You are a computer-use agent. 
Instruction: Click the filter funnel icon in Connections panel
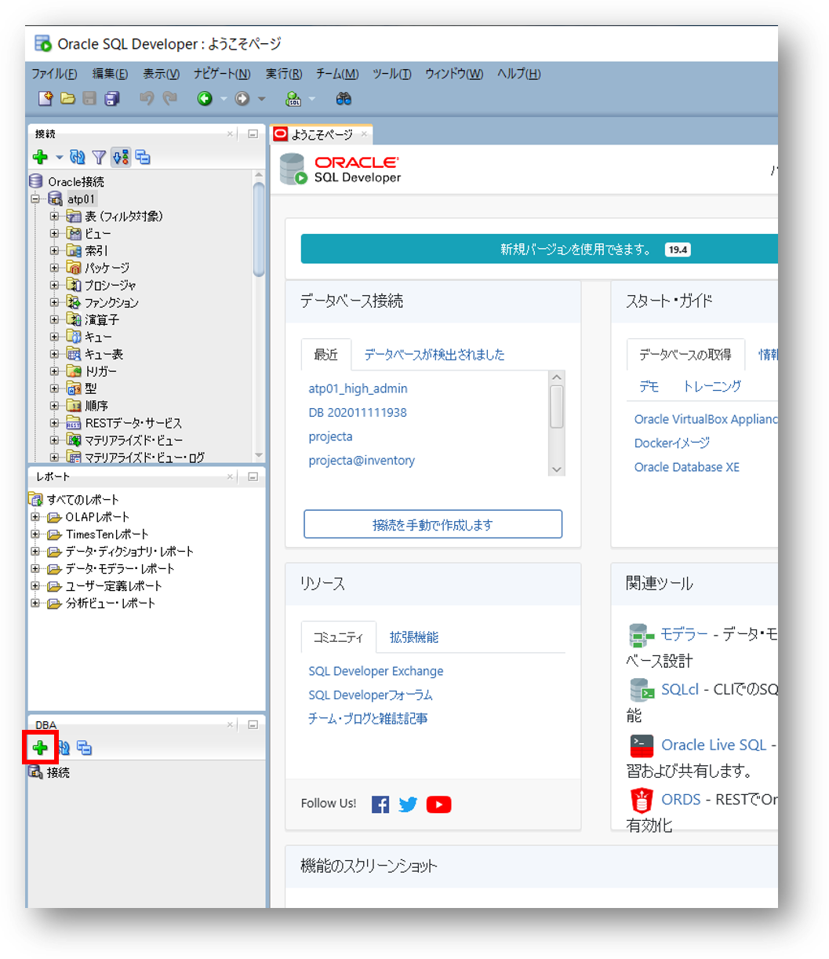(x=99, y=157)
